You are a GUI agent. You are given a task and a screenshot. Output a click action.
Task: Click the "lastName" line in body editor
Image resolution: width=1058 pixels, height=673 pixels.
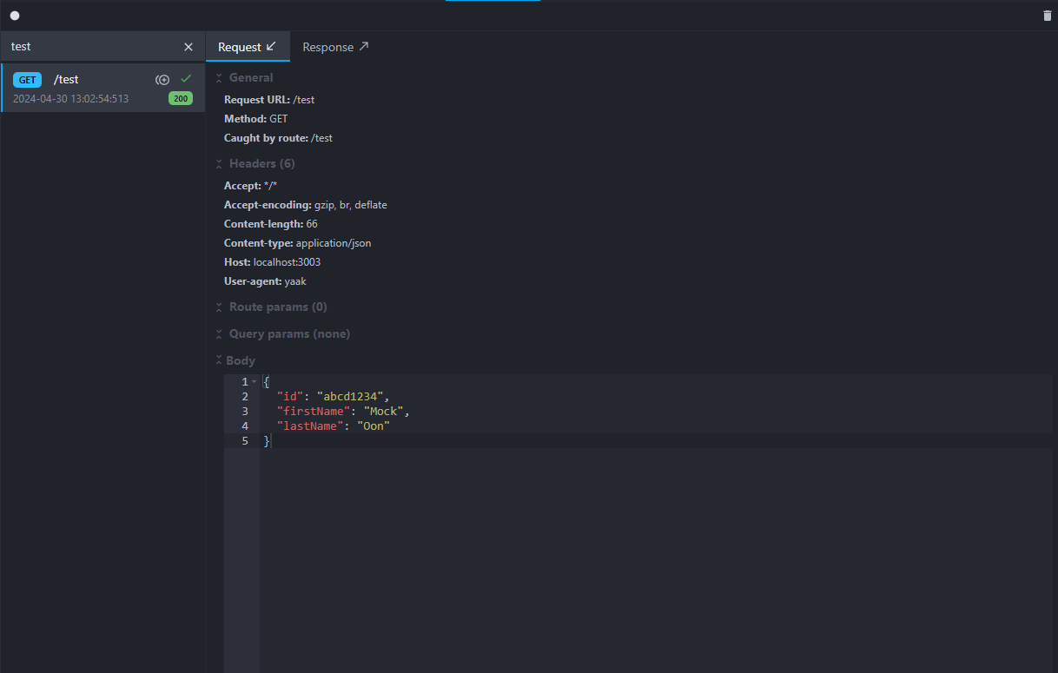(x=333, y=426)
